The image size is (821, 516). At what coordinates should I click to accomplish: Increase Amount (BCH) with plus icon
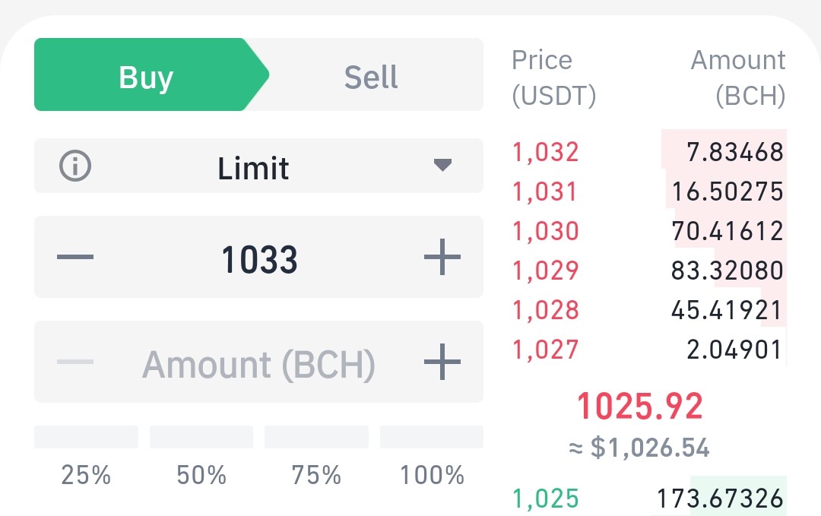coord(442,362)
